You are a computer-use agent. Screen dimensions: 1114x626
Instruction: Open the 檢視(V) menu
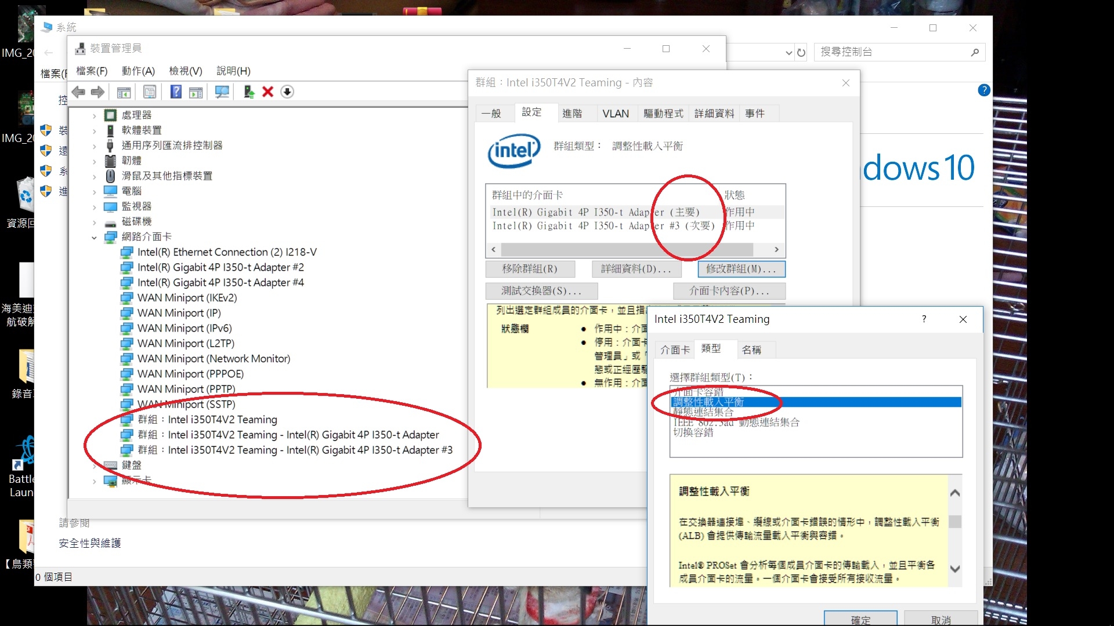click(x=186, y=71)
